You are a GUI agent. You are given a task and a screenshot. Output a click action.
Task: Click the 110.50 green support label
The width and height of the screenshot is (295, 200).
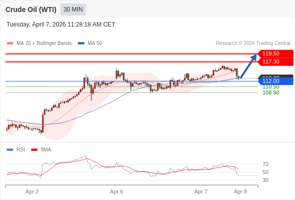click(271, 86)
